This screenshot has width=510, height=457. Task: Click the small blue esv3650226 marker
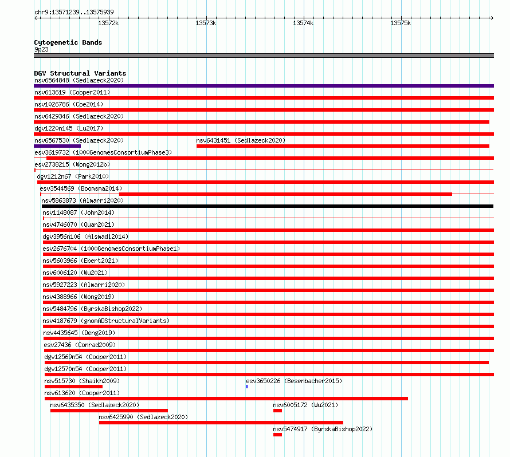[x=247, y=387]
